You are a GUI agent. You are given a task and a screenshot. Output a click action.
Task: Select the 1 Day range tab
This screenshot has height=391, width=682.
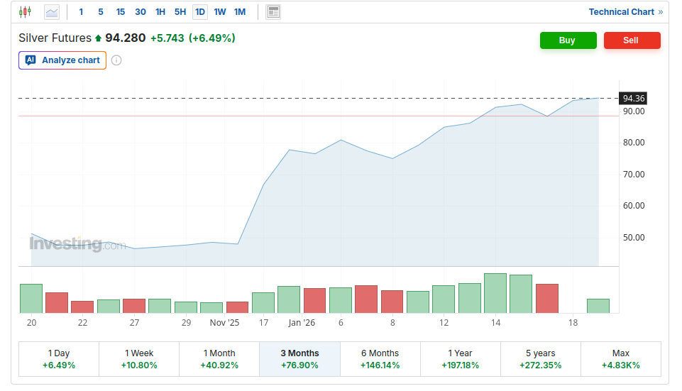click(x=59, y=359)
